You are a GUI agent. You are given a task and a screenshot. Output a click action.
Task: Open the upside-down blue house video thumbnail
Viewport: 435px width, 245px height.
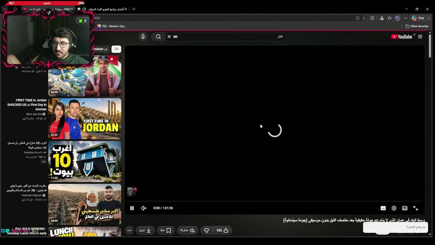(x=85, y=162)
